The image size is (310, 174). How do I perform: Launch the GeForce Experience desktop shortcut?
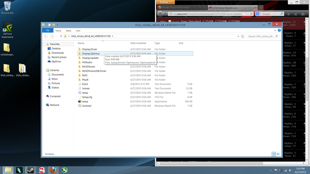tap(7, 30)
